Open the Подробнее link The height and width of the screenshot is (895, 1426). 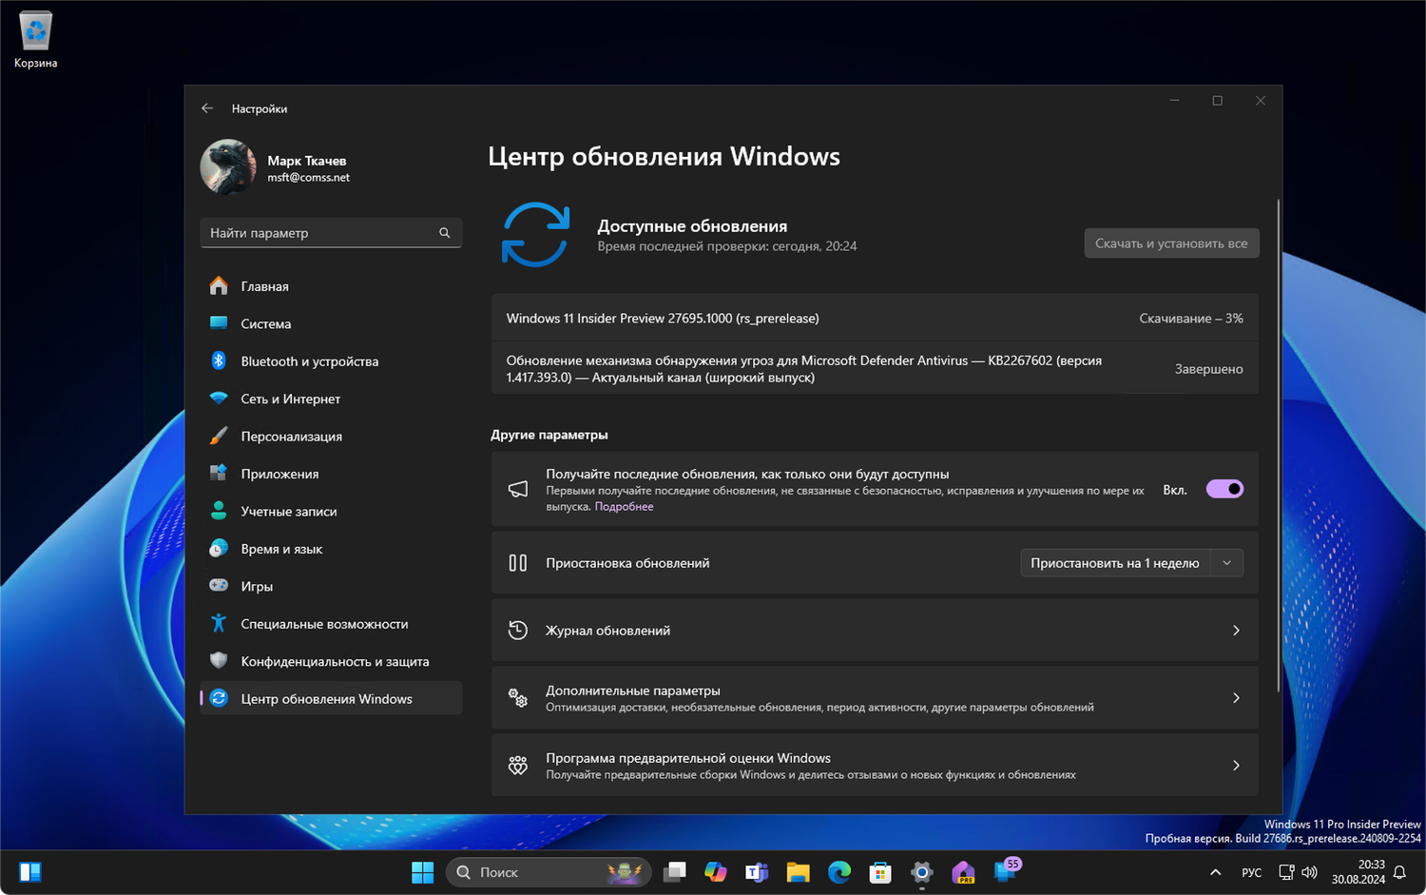point(624,506)
